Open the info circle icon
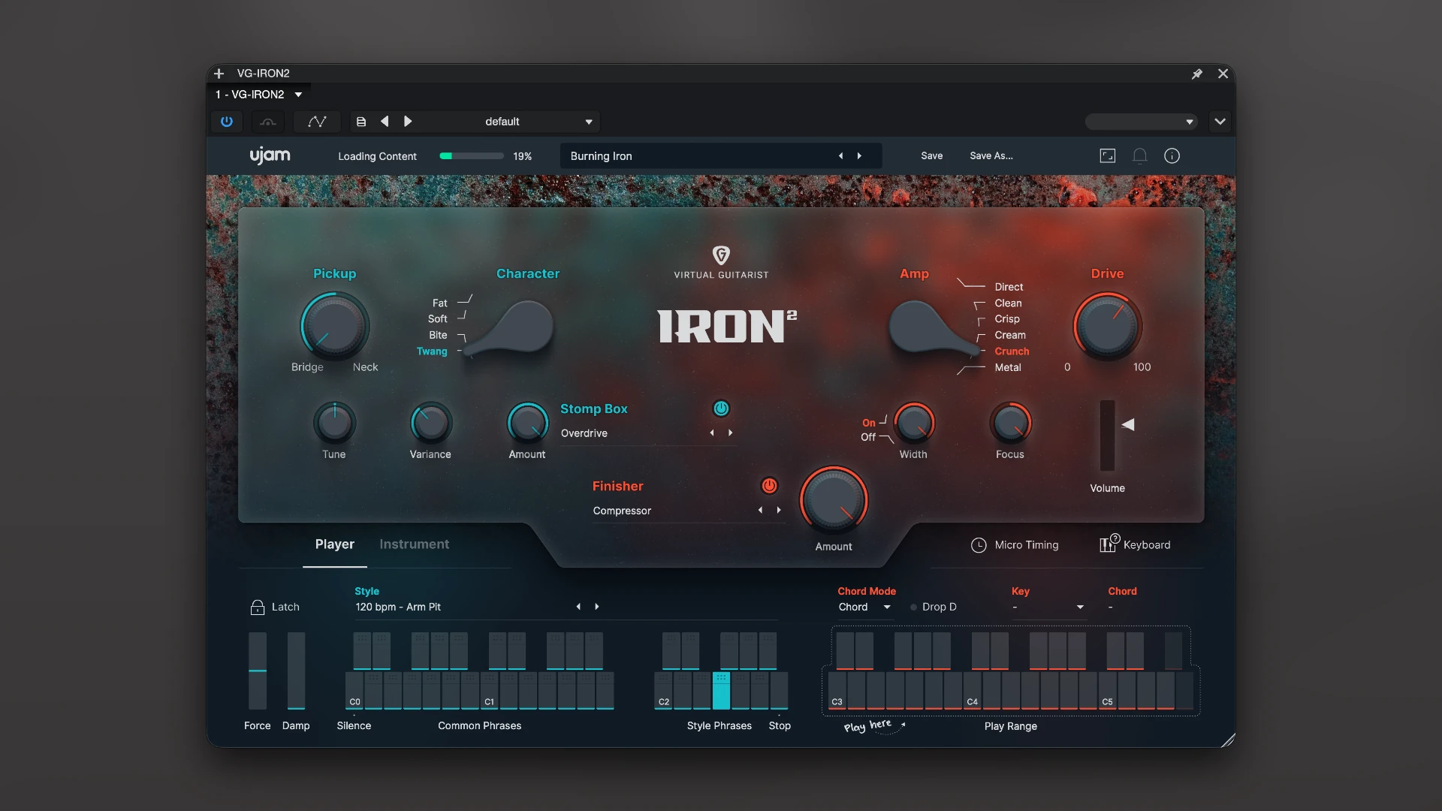 1172,156
